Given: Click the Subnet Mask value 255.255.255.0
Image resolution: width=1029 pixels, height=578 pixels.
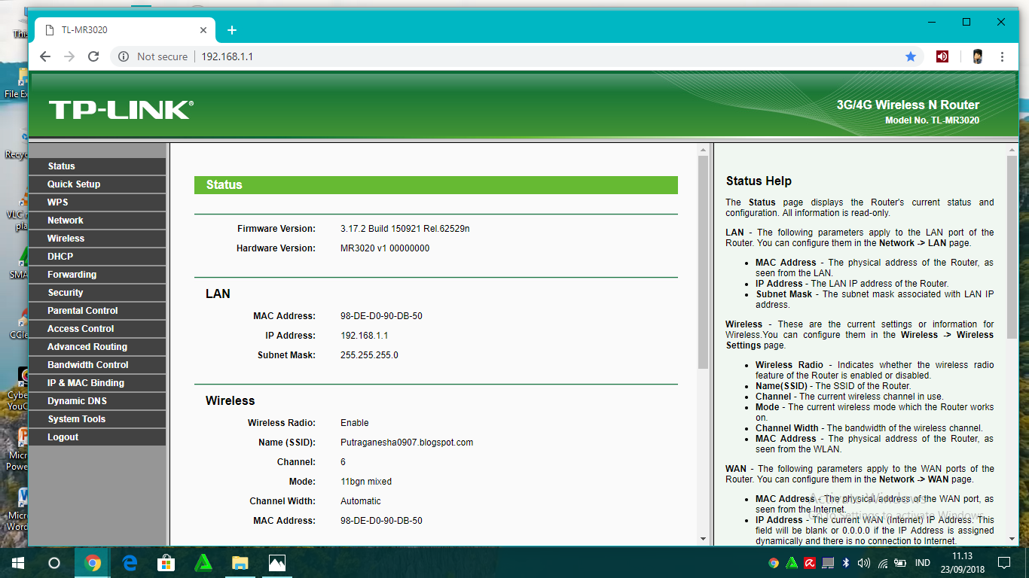Looking at the screenshot, I should pos(369,355).
